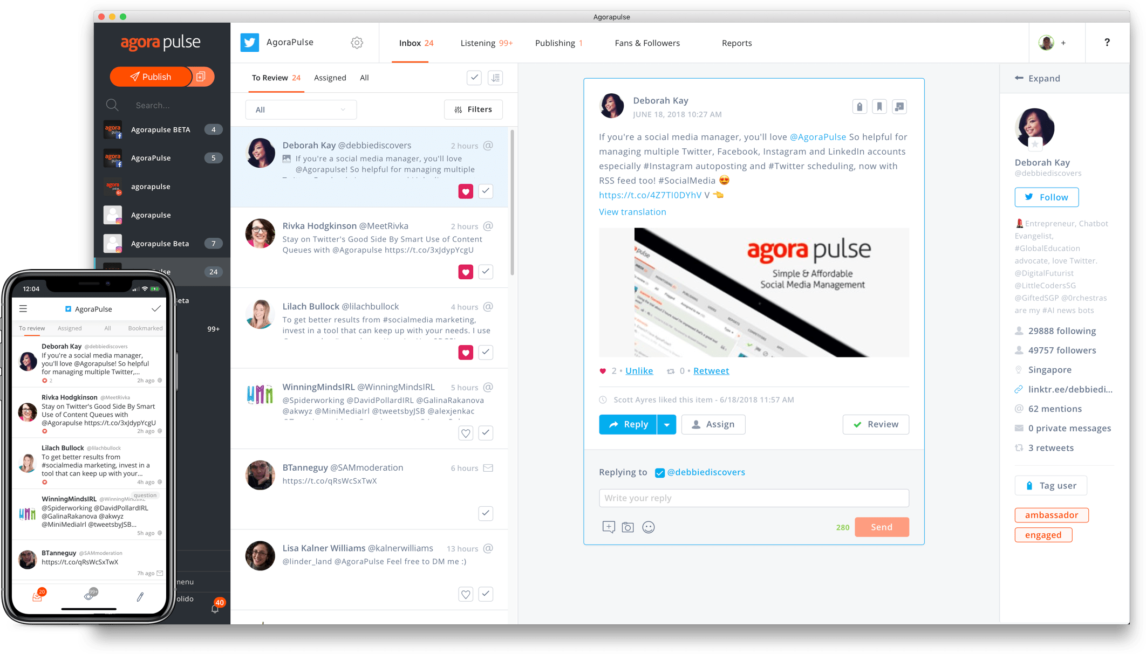The image size is (1146, 654).
Task: Select the All messages dropdown filter
Action: click(299, 108)
